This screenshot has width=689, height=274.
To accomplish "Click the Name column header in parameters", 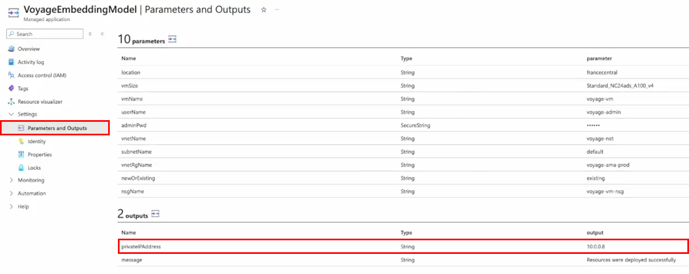I will click(x=129, y=58).
